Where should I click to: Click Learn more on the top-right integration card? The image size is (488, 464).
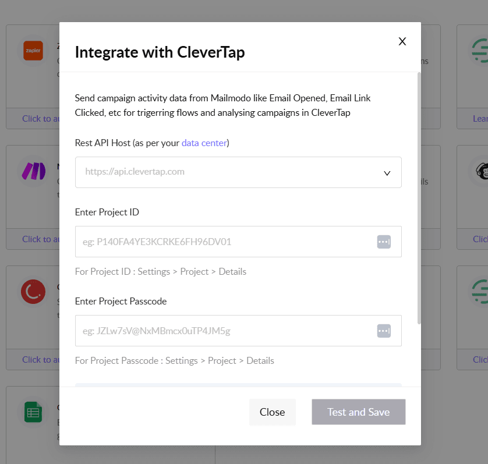480,118
